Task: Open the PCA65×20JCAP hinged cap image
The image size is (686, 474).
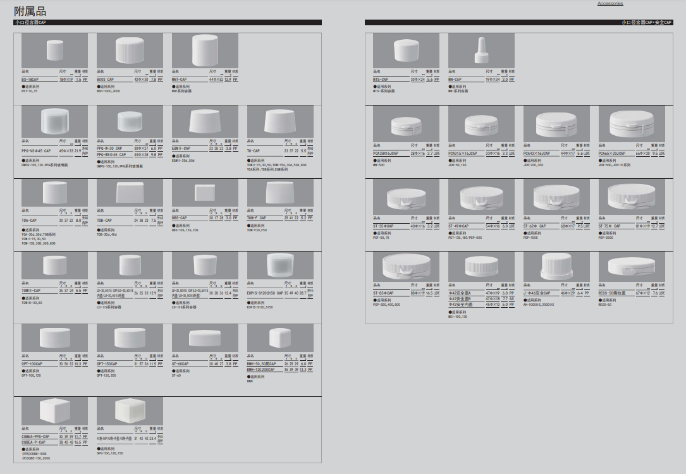Action: click(x=632, y=123)
